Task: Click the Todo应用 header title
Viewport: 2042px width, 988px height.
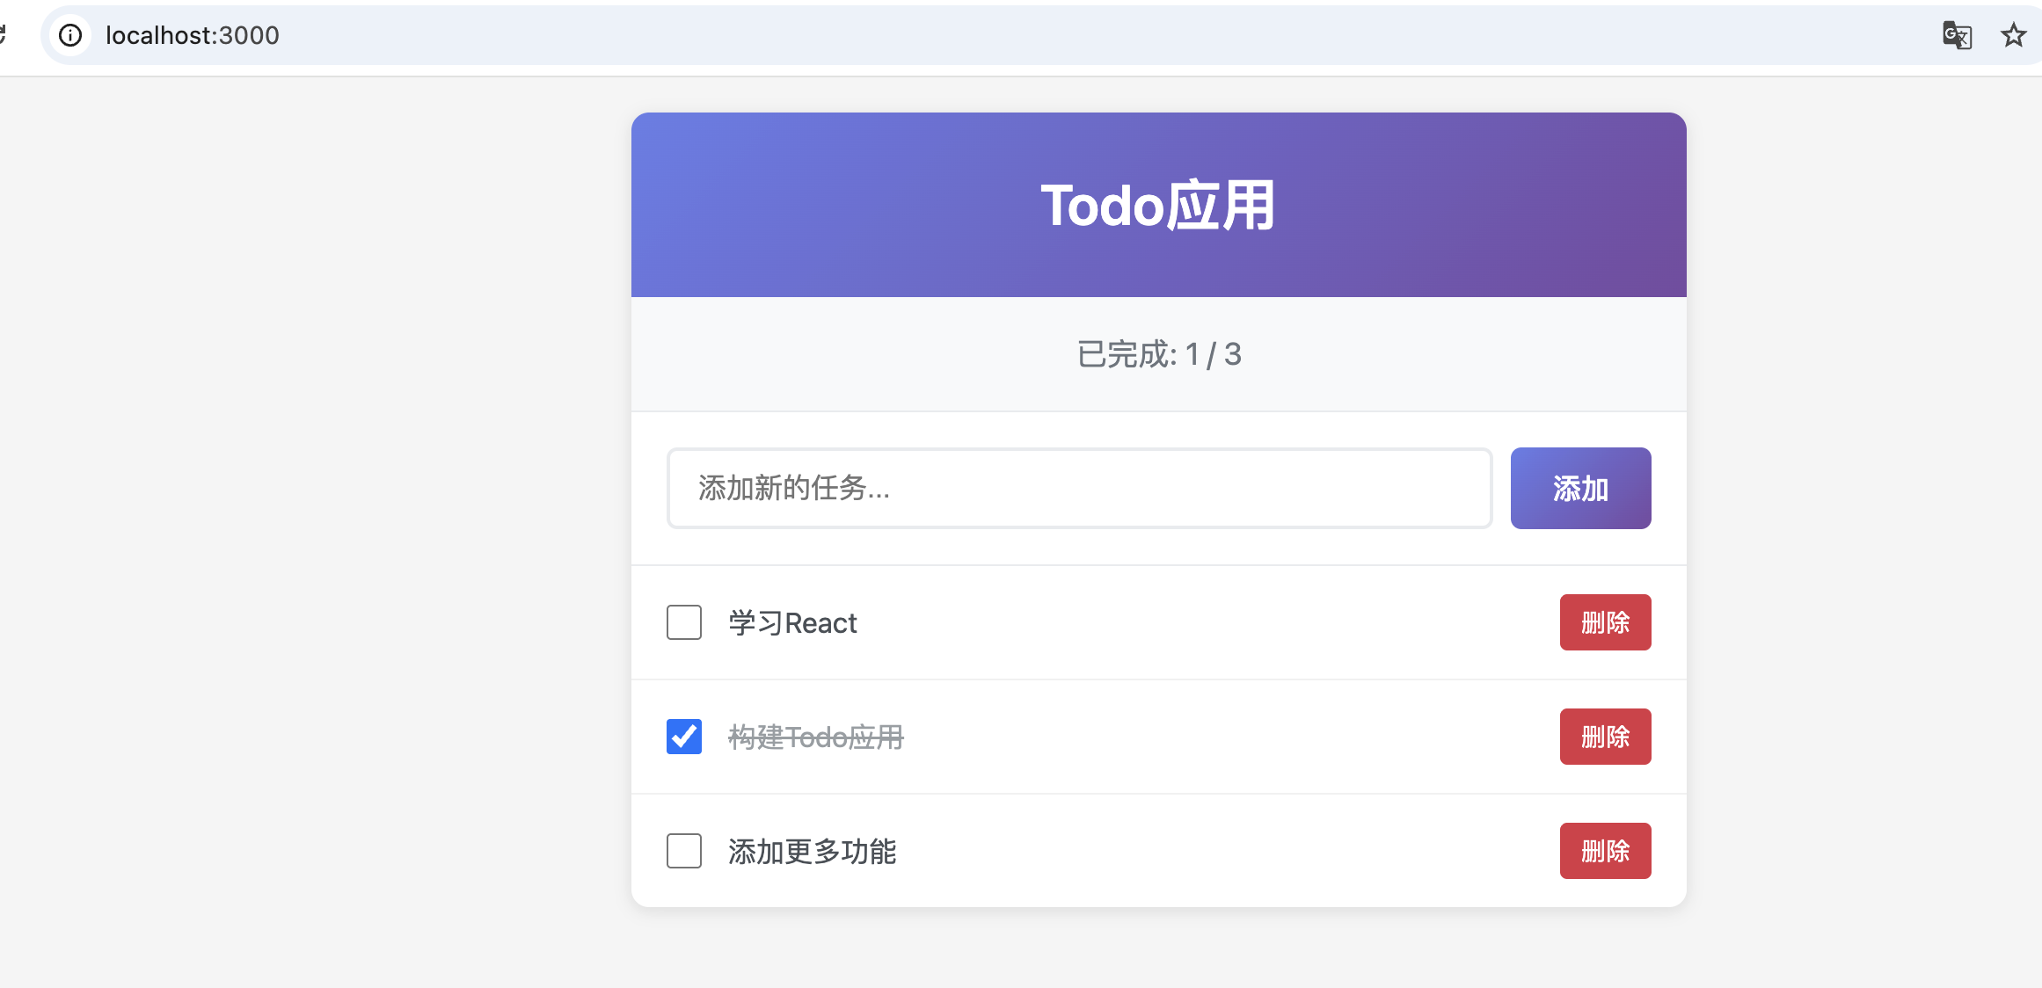Action: (1158, 206)
